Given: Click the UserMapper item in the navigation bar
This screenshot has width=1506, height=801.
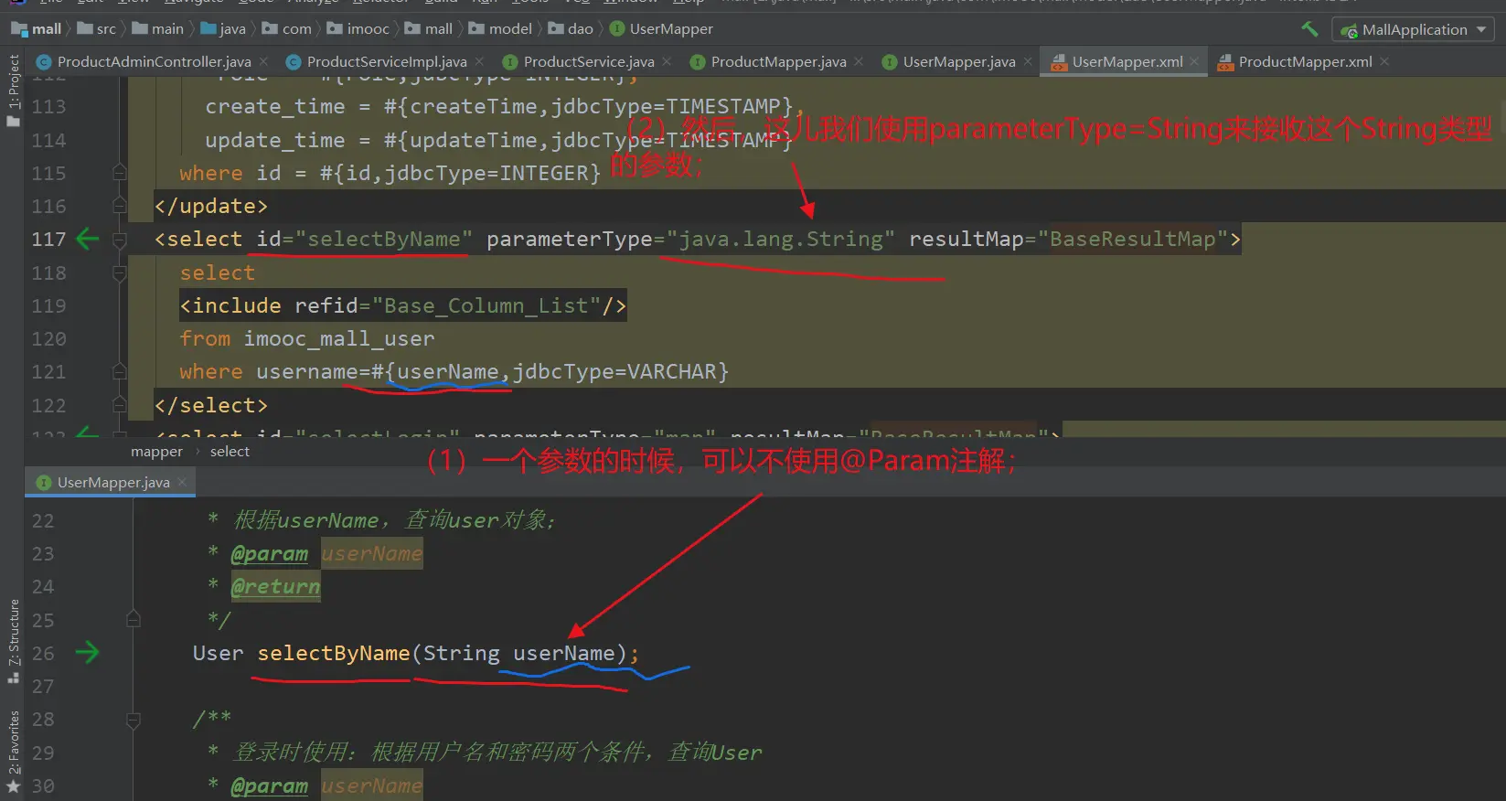Looking at the screenshot, I should point(670,29).
